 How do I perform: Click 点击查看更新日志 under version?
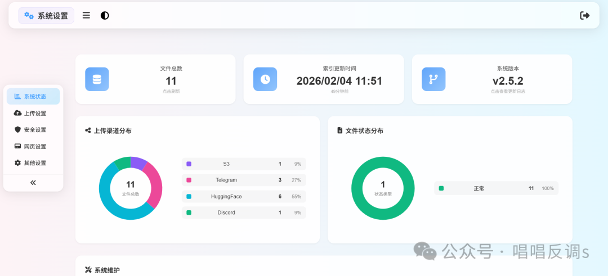point(508,91)
